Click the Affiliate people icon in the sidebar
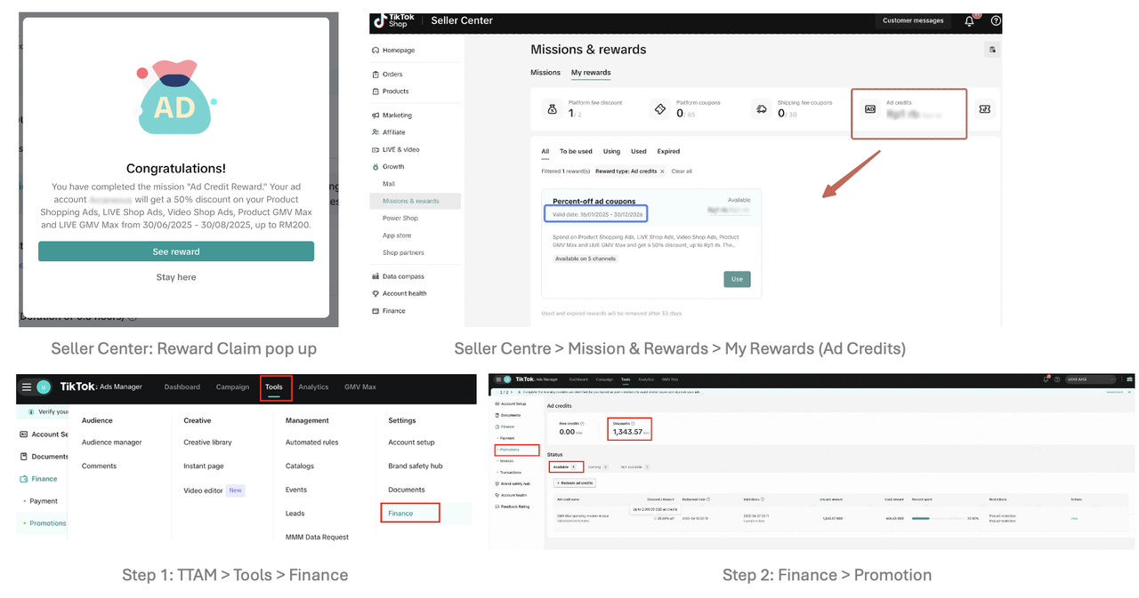Screen dimensions: 1139x598 (376, 132)
